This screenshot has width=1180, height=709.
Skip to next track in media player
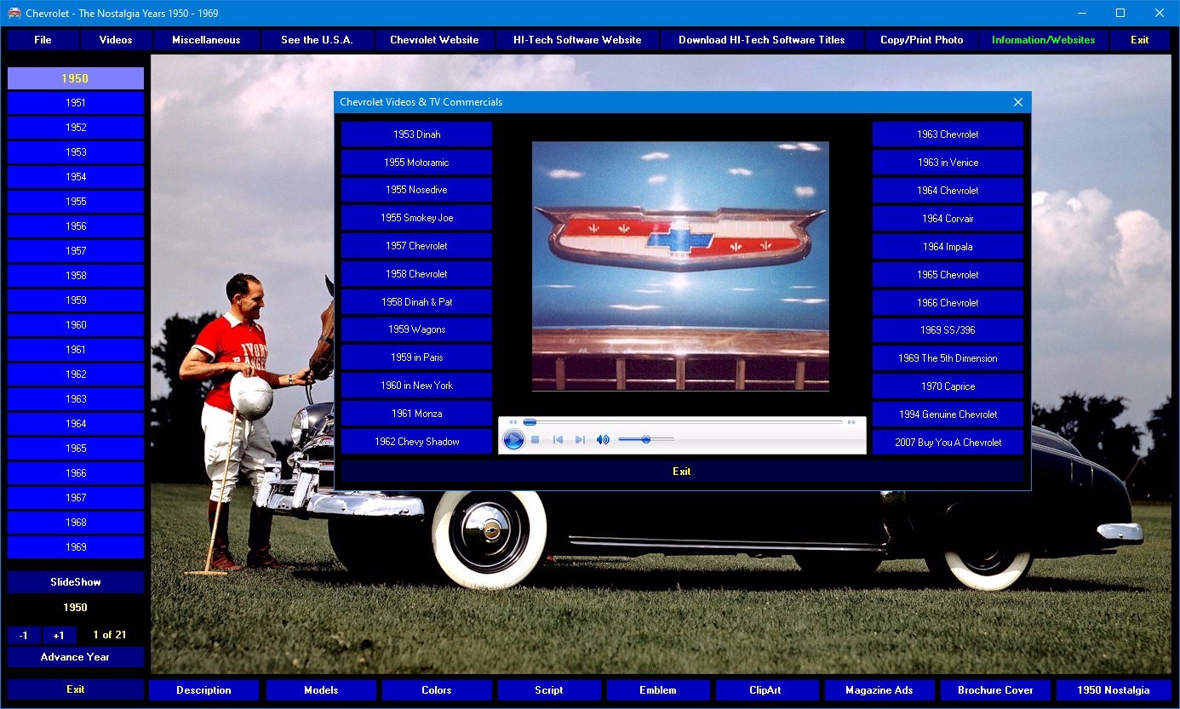[580, 439]
